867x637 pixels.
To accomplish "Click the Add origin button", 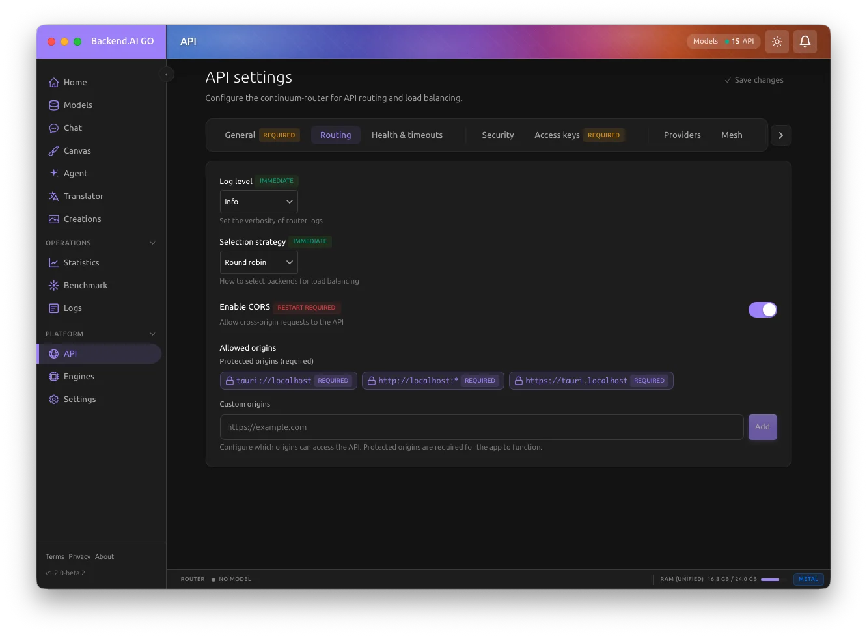I will pyautogui.click(x=762, y=427).
